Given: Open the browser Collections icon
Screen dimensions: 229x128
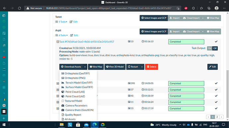Looking at the screenshot, I should 209,8.
